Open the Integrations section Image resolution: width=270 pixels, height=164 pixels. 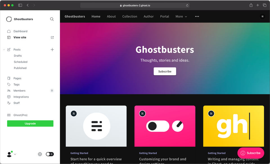pyautogui.click(x=21, y=97)
